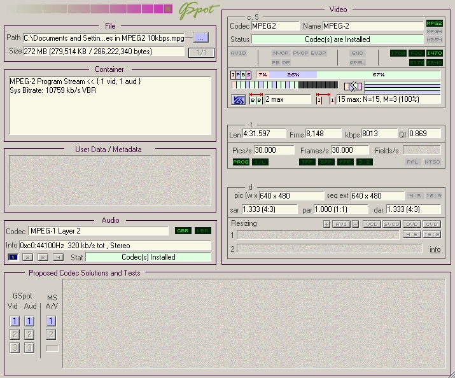This screenshot has width=455, height=378.
Task: Click the TFF field order indicator
Action: (x=307, y=162)
